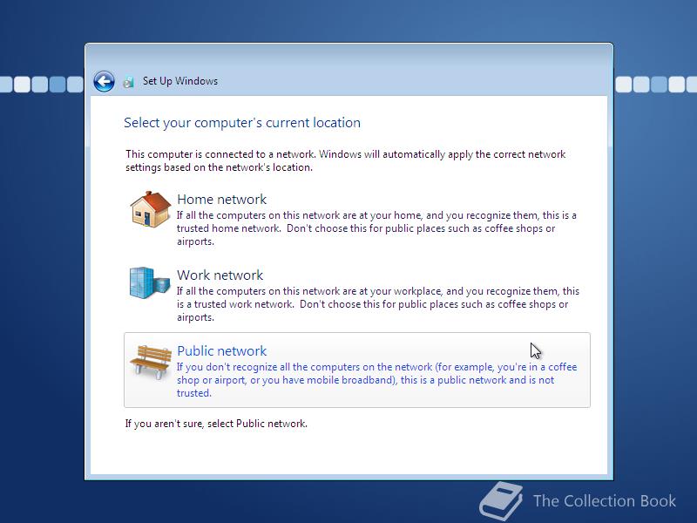Screen dimensions: 697x523
Task: Select the blue skyscraper in the Work icon
Action: point(142,281)
